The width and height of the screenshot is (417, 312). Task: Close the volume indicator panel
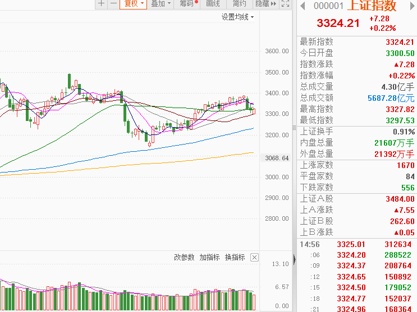(254, 258)
